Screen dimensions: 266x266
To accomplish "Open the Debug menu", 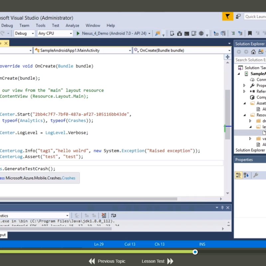I will pos(7,26).
